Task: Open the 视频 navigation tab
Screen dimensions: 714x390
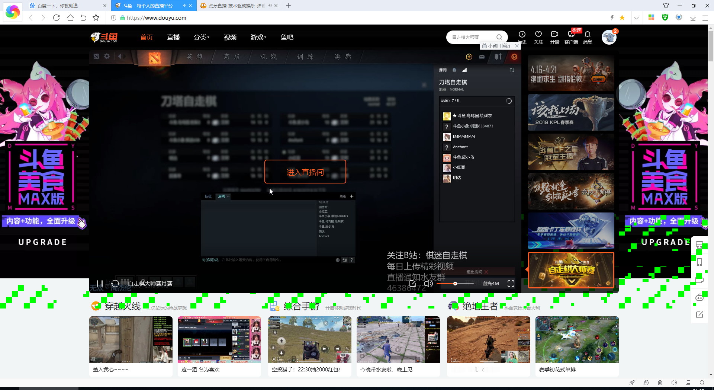Action: pos(230,37)
